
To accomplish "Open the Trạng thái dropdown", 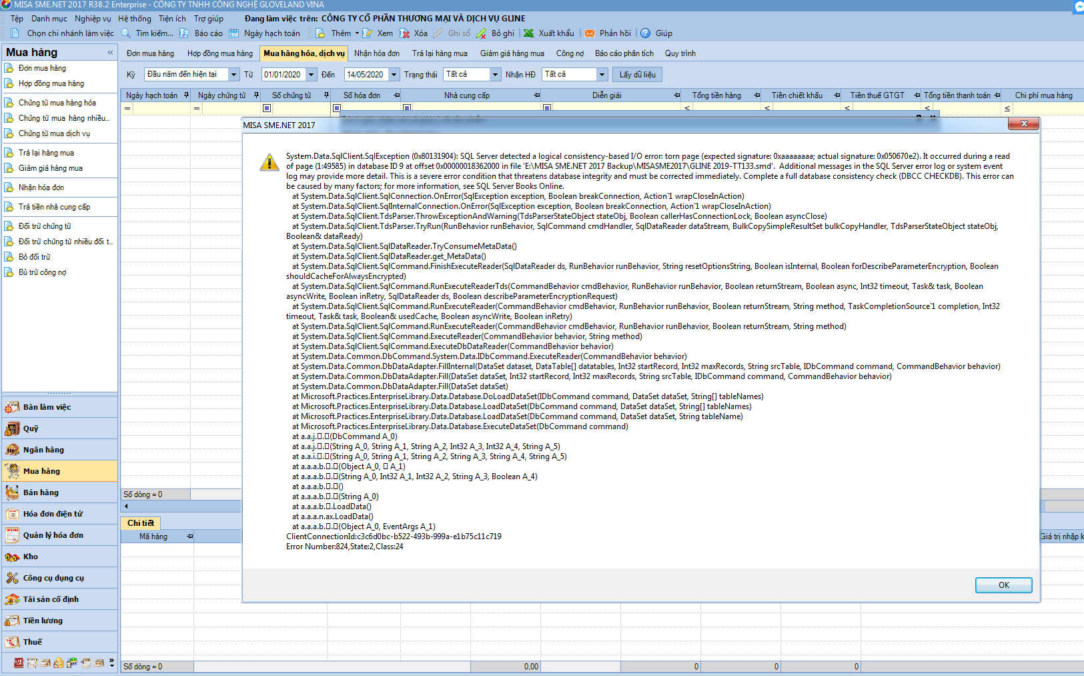I will click(x=495, y=75).
